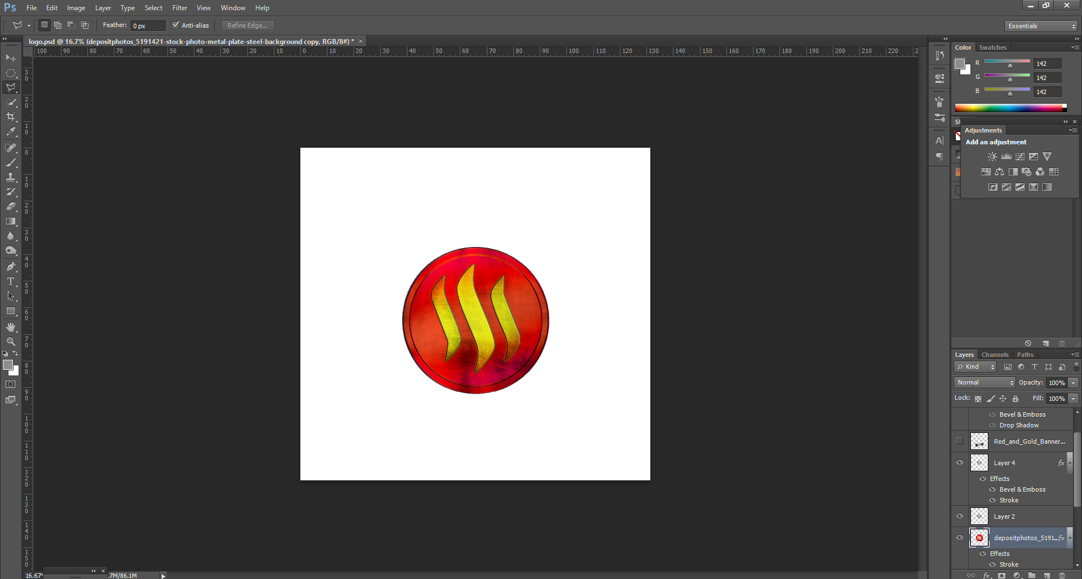The height and width of the screenshot is (579, 1082).
Task: Select the Horizontal Type tool
Action: (x=11, y=281)
